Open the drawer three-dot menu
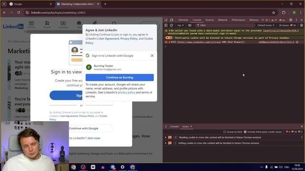Viewport: 305px width, 171px height. click(166, 126)
